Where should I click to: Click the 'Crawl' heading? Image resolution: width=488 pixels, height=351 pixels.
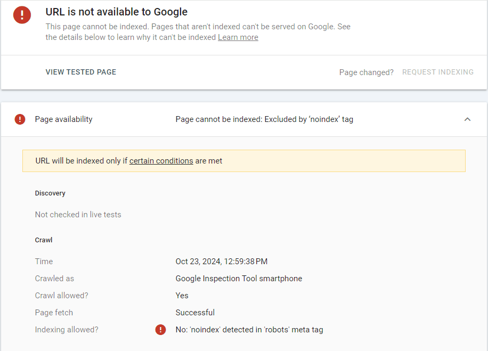(44, 240)
